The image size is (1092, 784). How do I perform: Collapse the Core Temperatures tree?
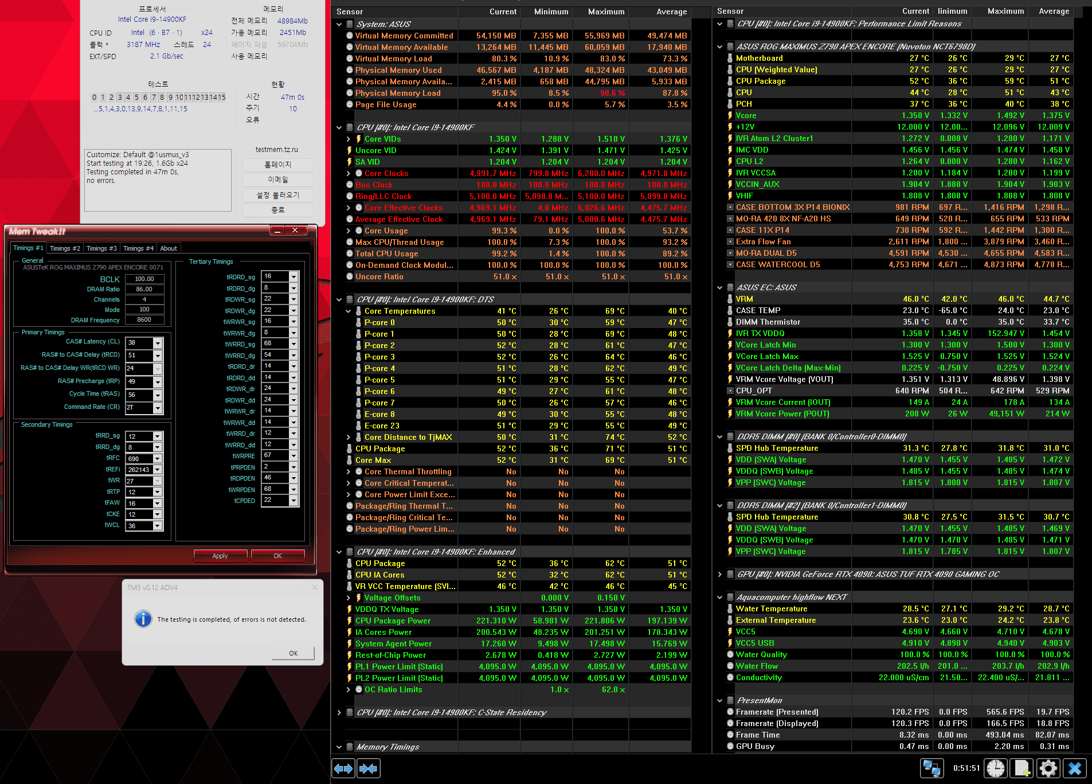[x=348, y=311]
